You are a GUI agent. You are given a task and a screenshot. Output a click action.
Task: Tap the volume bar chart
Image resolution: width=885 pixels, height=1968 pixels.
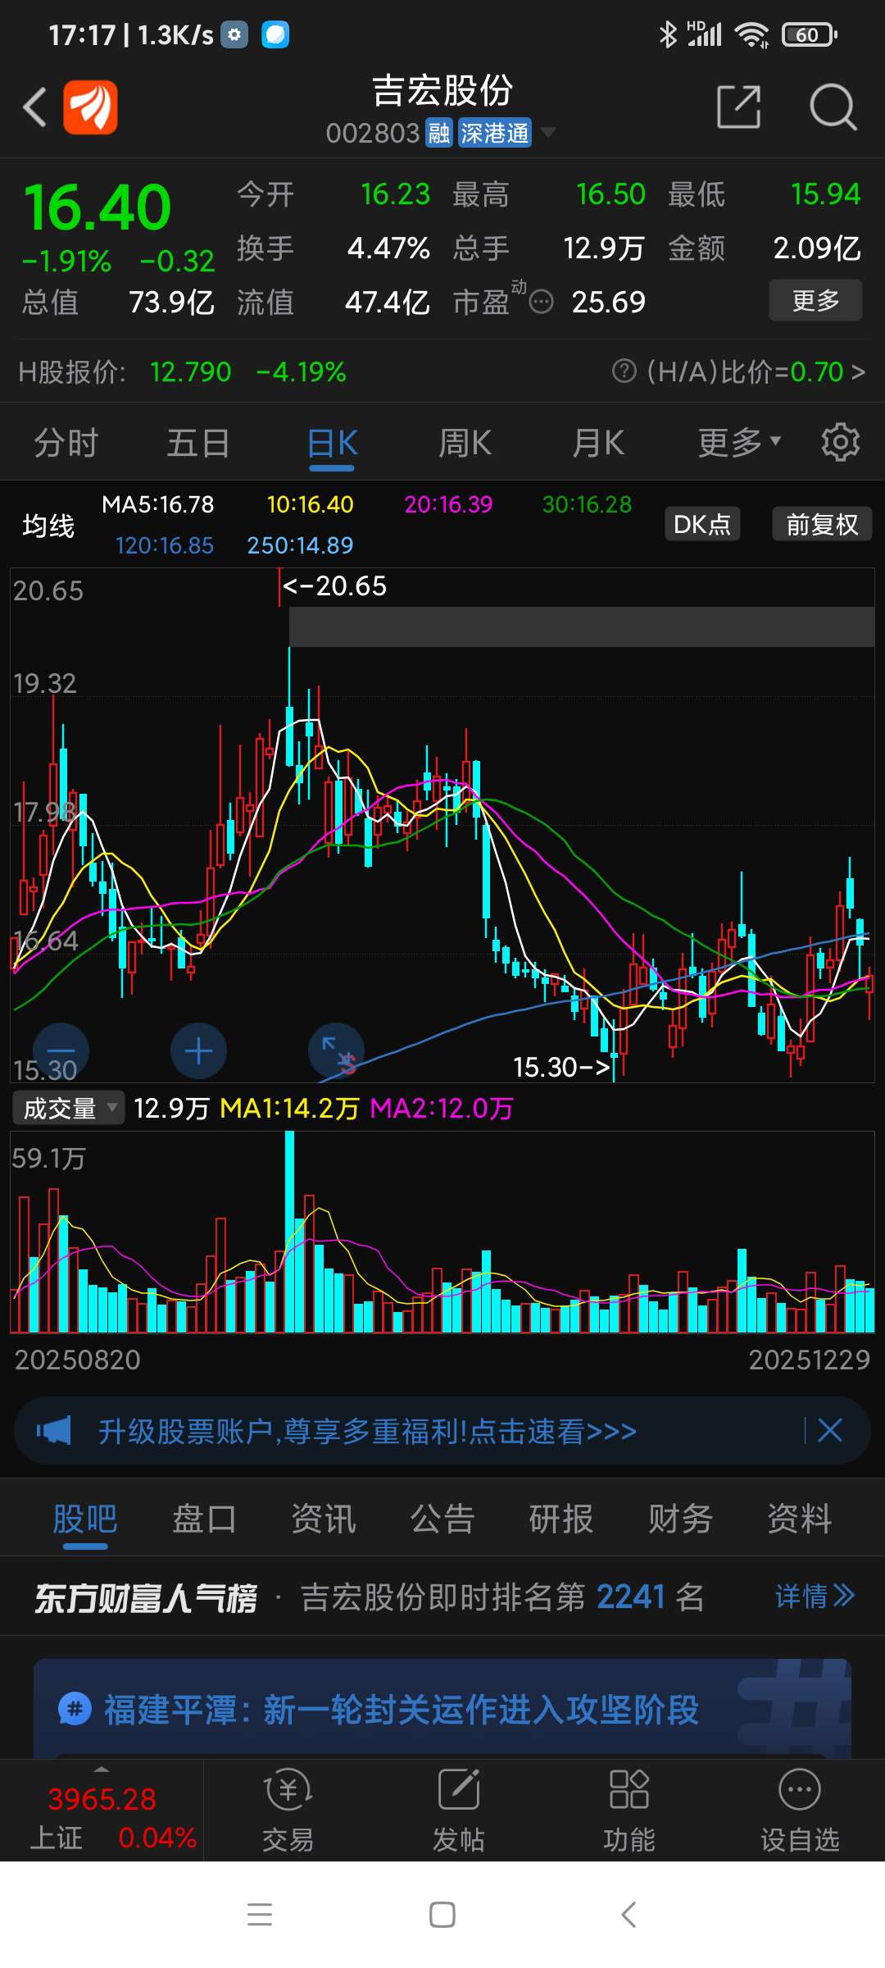442,1232
